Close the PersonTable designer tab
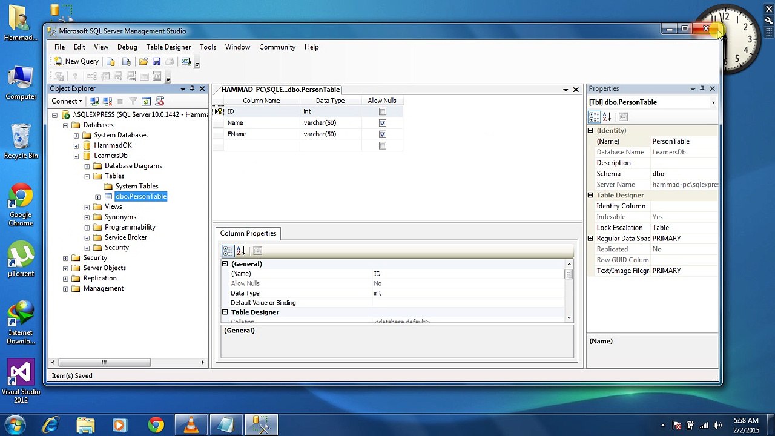This screenshot has height=436, width=775. pyautogui.click(x=576, y=90)
